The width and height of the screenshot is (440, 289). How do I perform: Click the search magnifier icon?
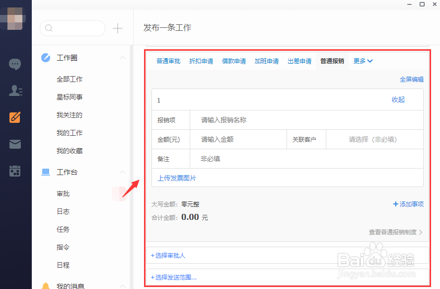(x=49, y=28)
